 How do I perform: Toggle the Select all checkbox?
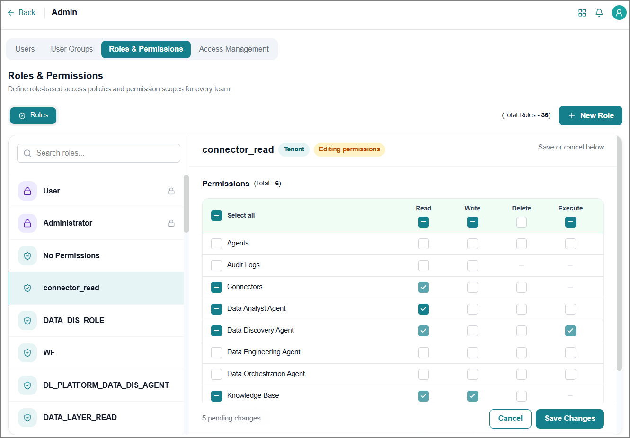click(216, 216)
